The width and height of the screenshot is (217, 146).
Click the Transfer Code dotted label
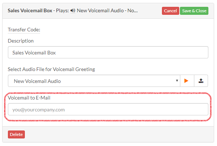pyautogui.click(x=24, y=30)
